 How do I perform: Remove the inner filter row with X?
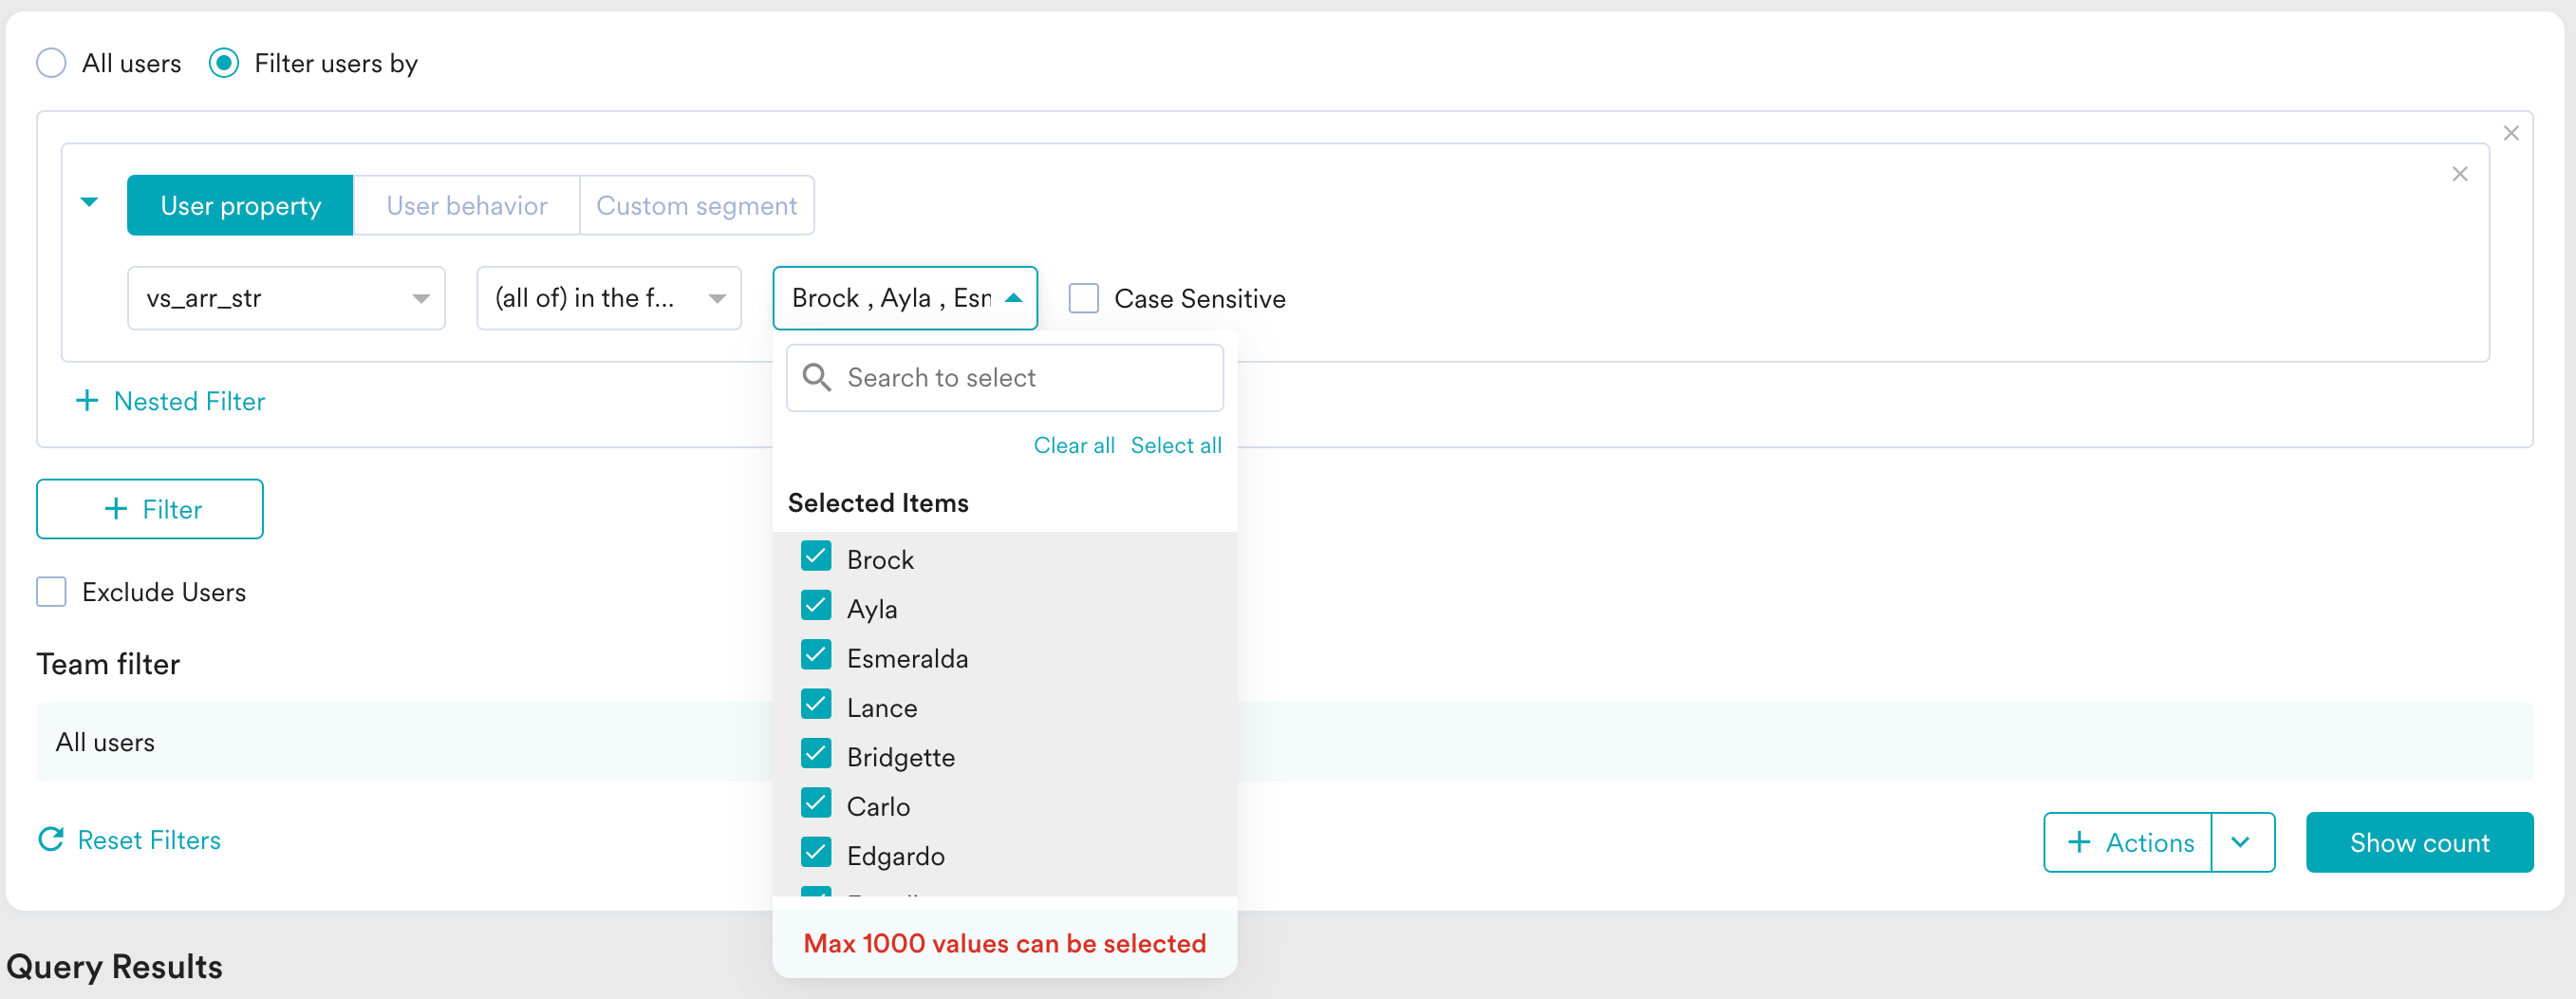(x=2459, y=174)
